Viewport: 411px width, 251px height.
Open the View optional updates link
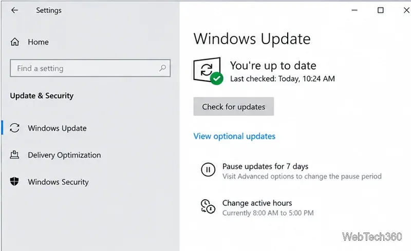click(x=234, y=136)
